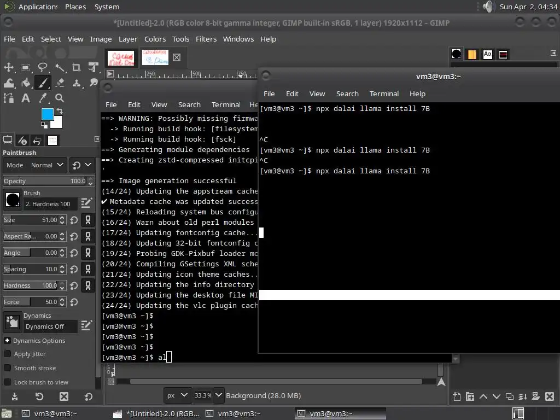
Task: Select the Fuzzy Select magic wand tool
Action: [x=60, y=67]
